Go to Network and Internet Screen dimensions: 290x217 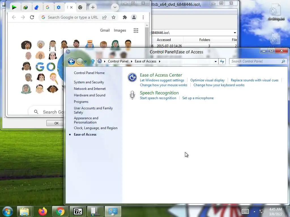[x=90, y=88]
